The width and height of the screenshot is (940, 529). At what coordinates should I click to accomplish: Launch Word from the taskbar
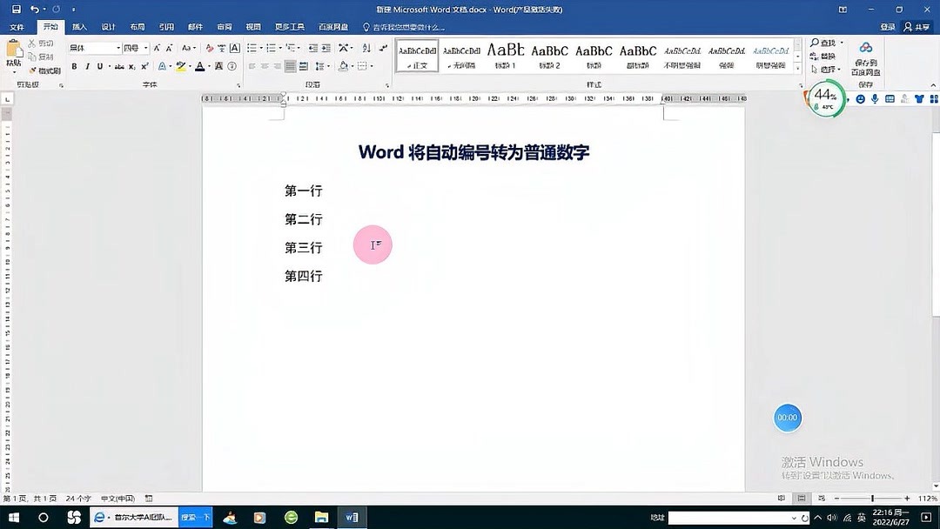point(352,517)
